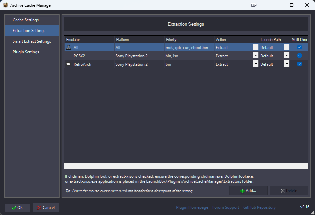Toggle Multi-Disc checkbox for All row
This screenshot has height=215, width=315.
[x=299, y=47]
